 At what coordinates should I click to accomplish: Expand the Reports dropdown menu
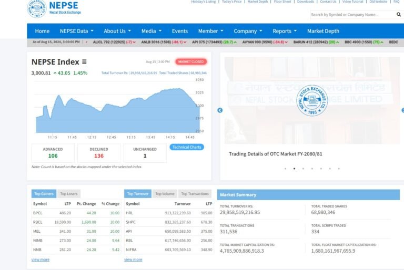(x=285, y=31)
